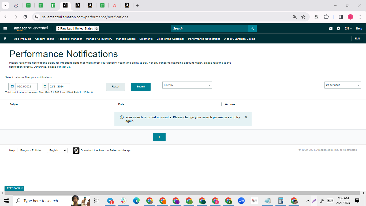Viewport: 366px width, 206px height.
Task: Open the English footer language select
Action: click(x=57, y=150)
